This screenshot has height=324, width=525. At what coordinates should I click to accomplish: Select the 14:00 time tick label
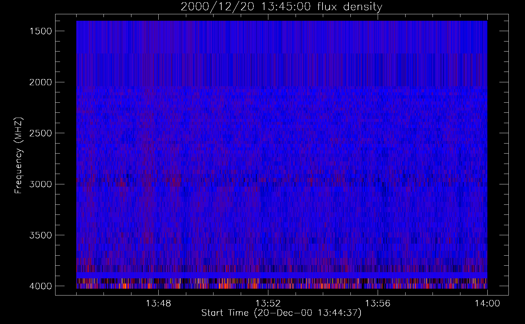point(487,304)
